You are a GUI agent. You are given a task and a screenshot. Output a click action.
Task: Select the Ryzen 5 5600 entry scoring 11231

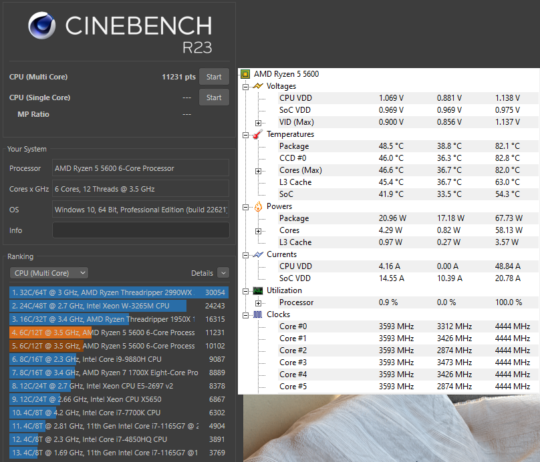(119, 332)
